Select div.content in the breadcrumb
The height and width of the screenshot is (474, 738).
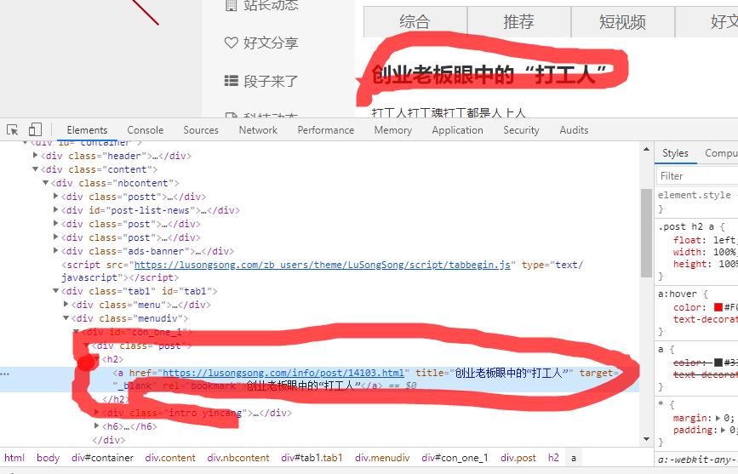[x=170, y=458]
